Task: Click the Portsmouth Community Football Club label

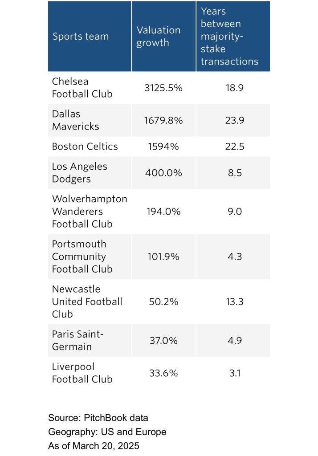Action: 82,256
